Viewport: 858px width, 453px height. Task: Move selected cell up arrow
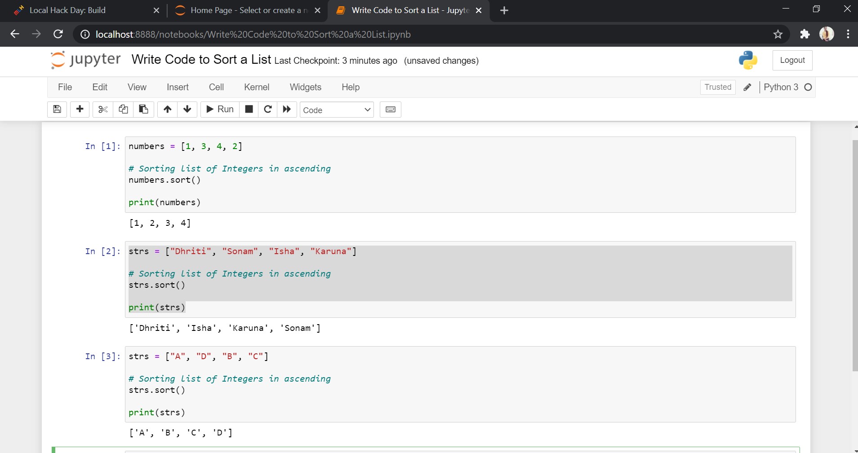point(167,110)
